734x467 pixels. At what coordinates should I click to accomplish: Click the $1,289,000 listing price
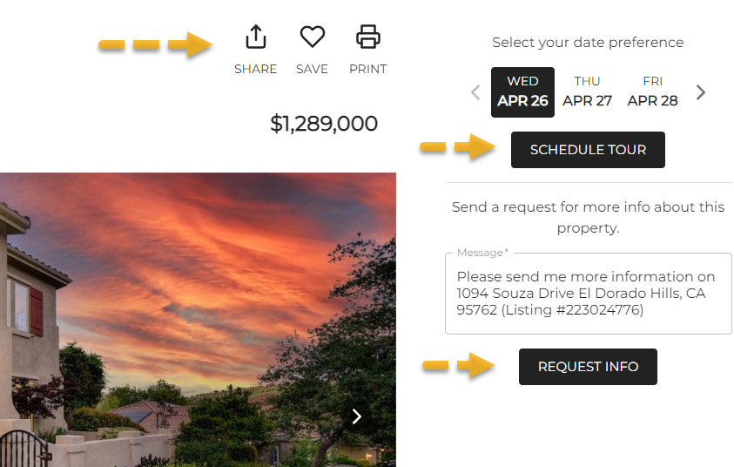pyautogui.click(x=324, y=124)
